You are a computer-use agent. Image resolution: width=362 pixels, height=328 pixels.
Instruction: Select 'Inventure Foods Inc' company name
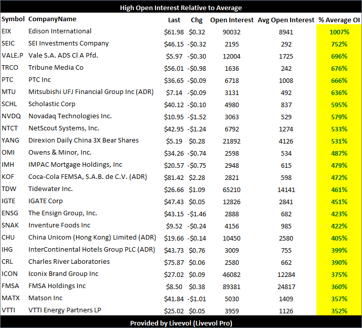[59, 225]
